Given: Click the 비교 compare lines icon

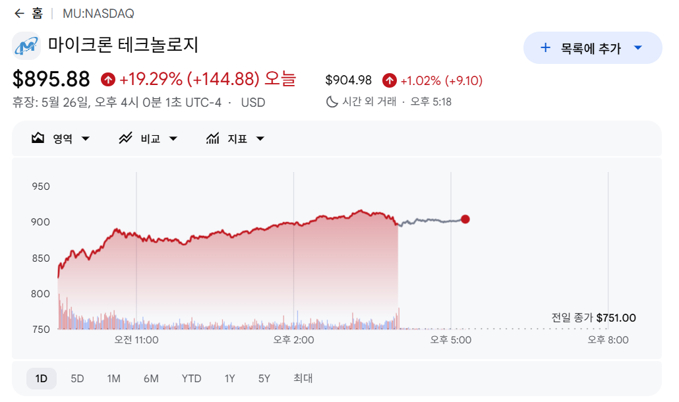Looking at the screenshot, I should tap(125, 138).
